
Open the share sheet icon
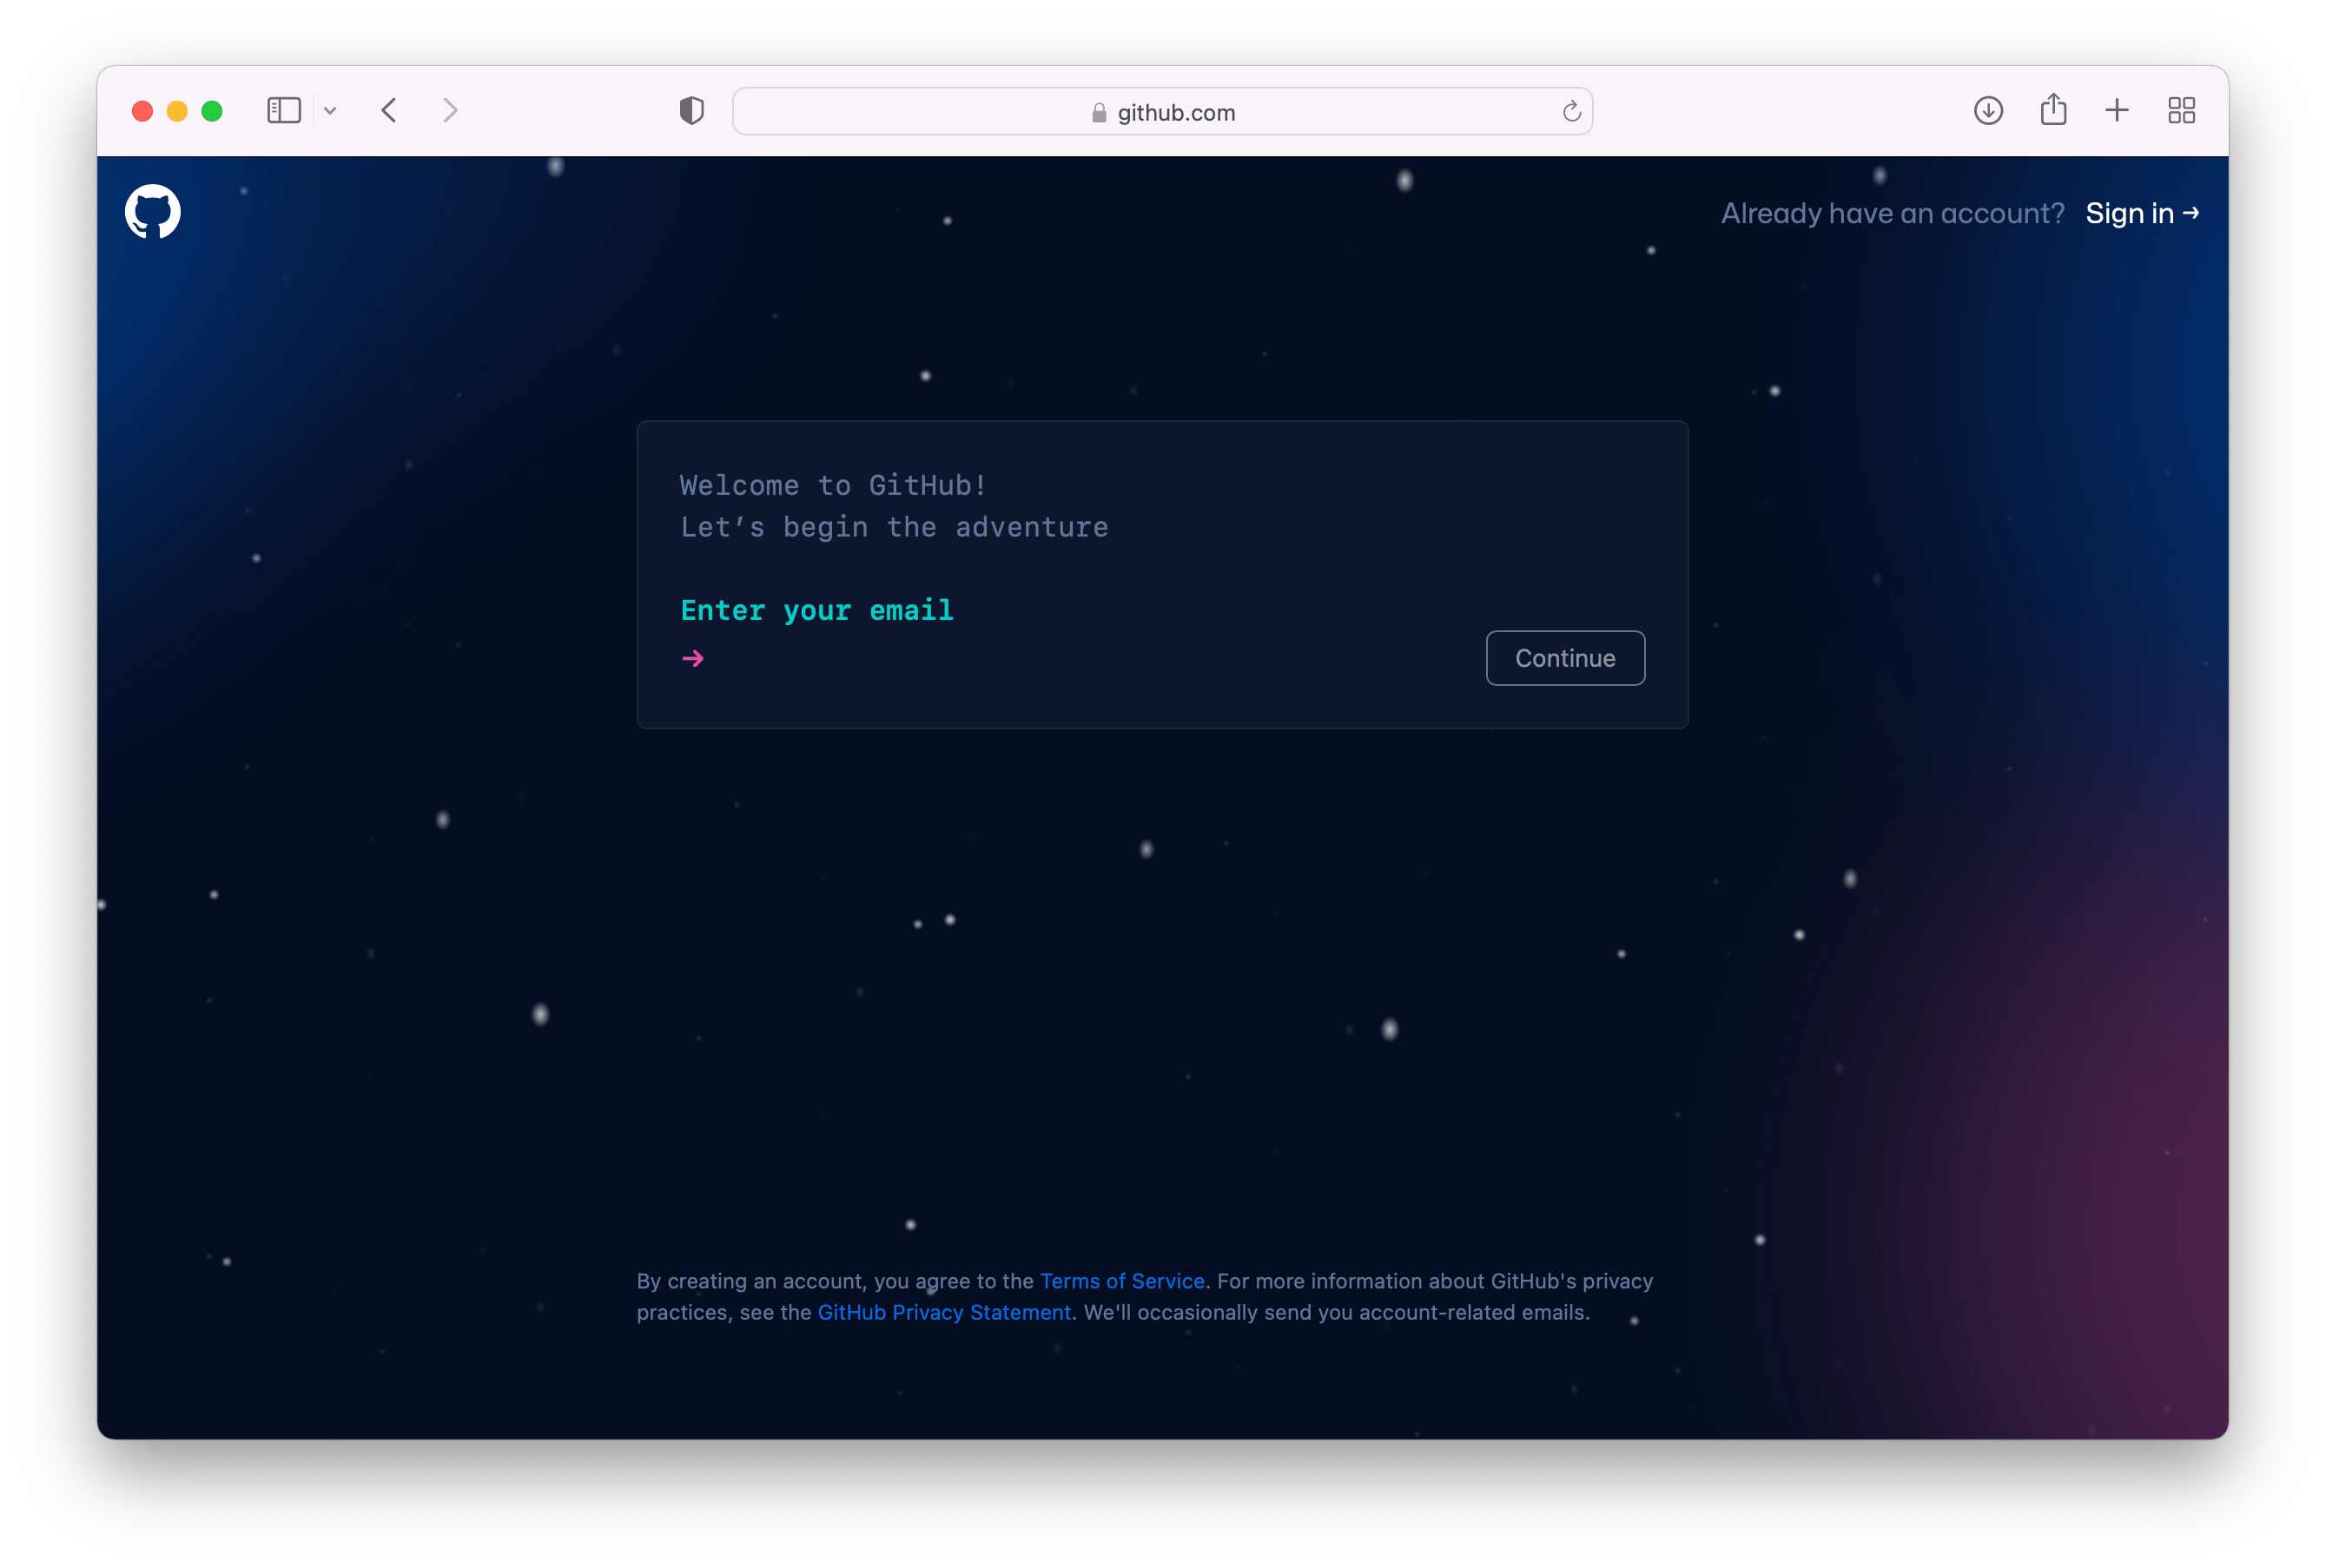(2053, 110)
